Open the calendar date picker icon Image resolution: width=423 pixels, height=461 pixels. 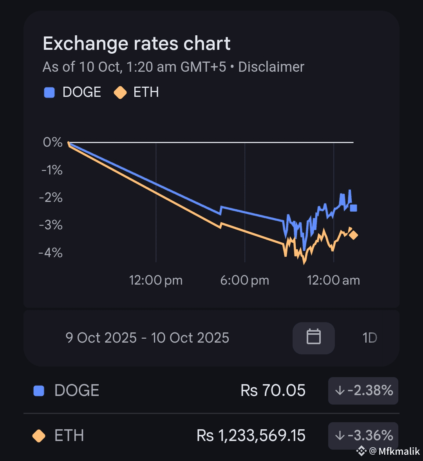313,338
